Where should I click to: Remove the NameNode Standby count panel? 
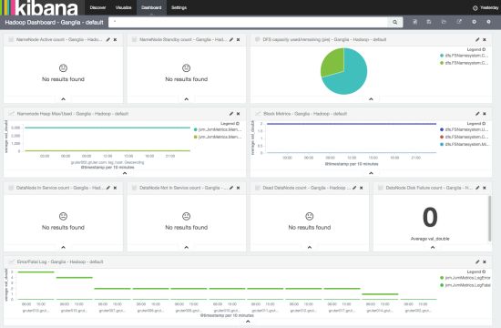238,40
